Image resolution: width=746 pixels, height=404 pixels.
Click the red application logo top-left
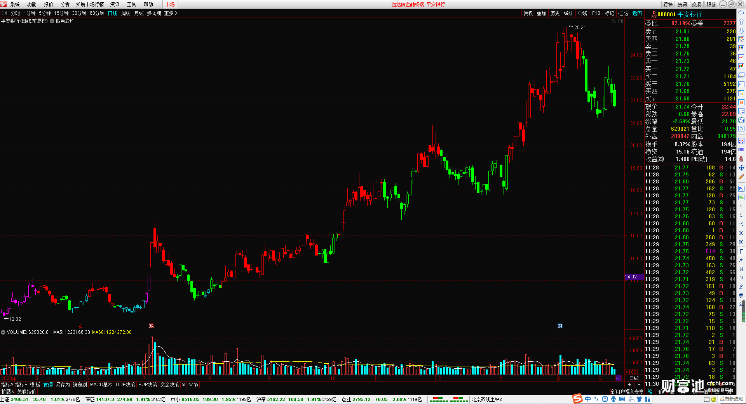(x=4, y=4)
